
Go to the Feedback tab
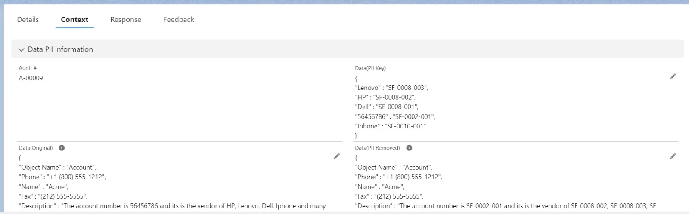[178, 20]
